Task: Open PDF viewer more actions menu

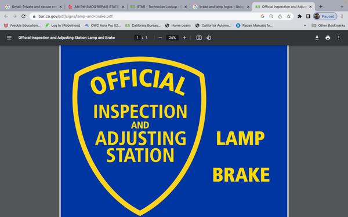Action: click(x=339, y=38)
